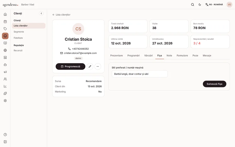Click the search magnifier icon
Viewport: 235px width, 147px height.
click(193, 5)
